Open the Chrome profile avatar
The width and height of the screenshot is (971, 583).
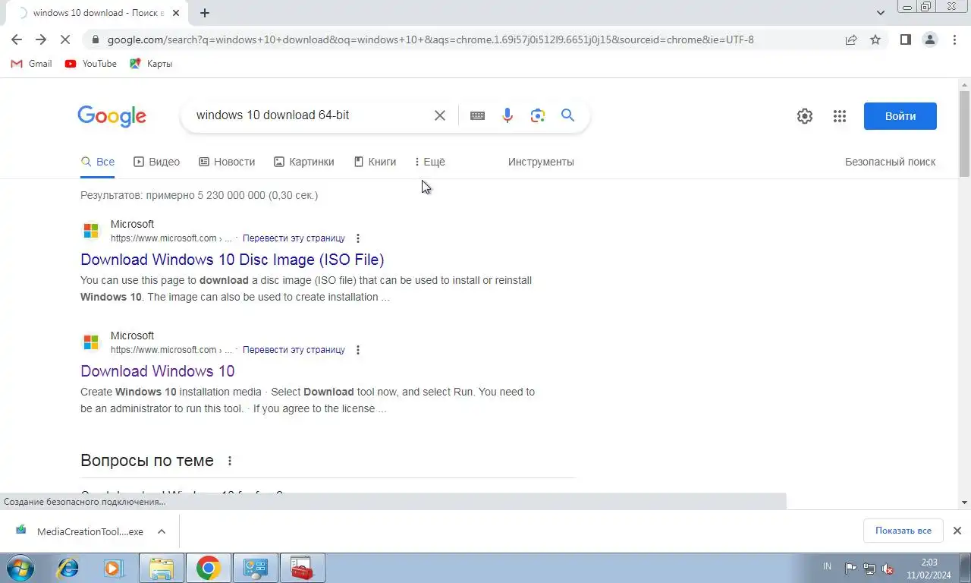[x=930, y=39]
